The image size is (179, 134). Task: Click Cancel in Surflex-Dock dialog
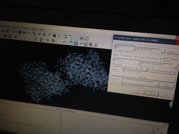[x=152, y=94]
